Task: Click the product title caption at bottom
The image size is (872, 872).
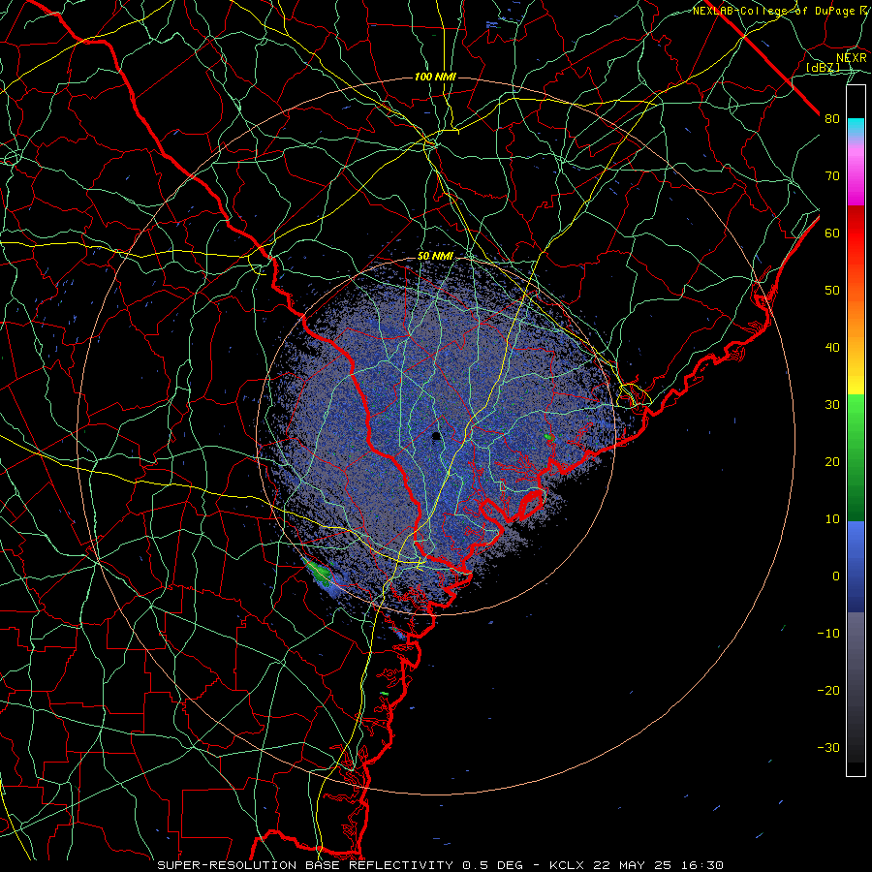Action: click(440, 865)
